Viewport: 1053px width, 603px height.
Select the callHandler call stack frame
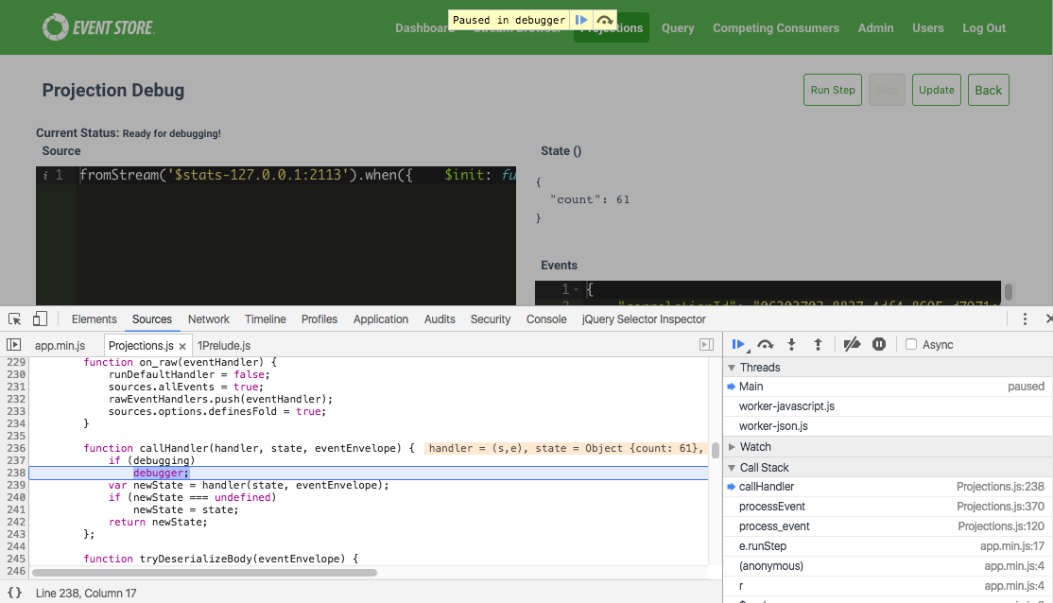(x=768, y=486)
